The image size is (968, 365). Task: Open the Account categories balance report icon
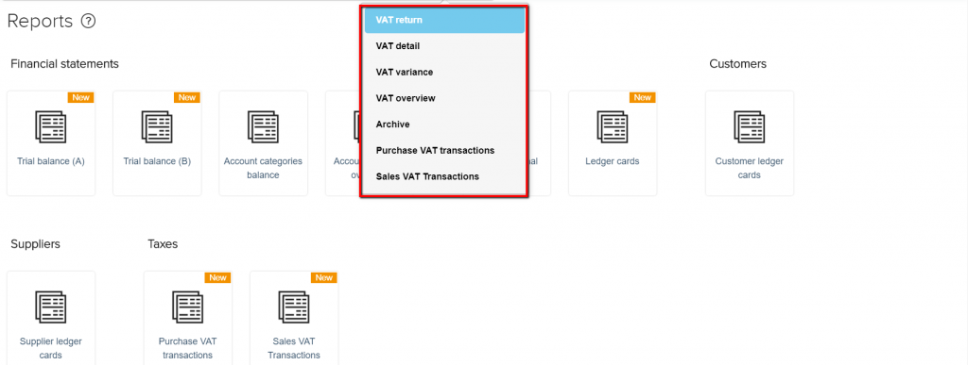[x=263, y=126]
